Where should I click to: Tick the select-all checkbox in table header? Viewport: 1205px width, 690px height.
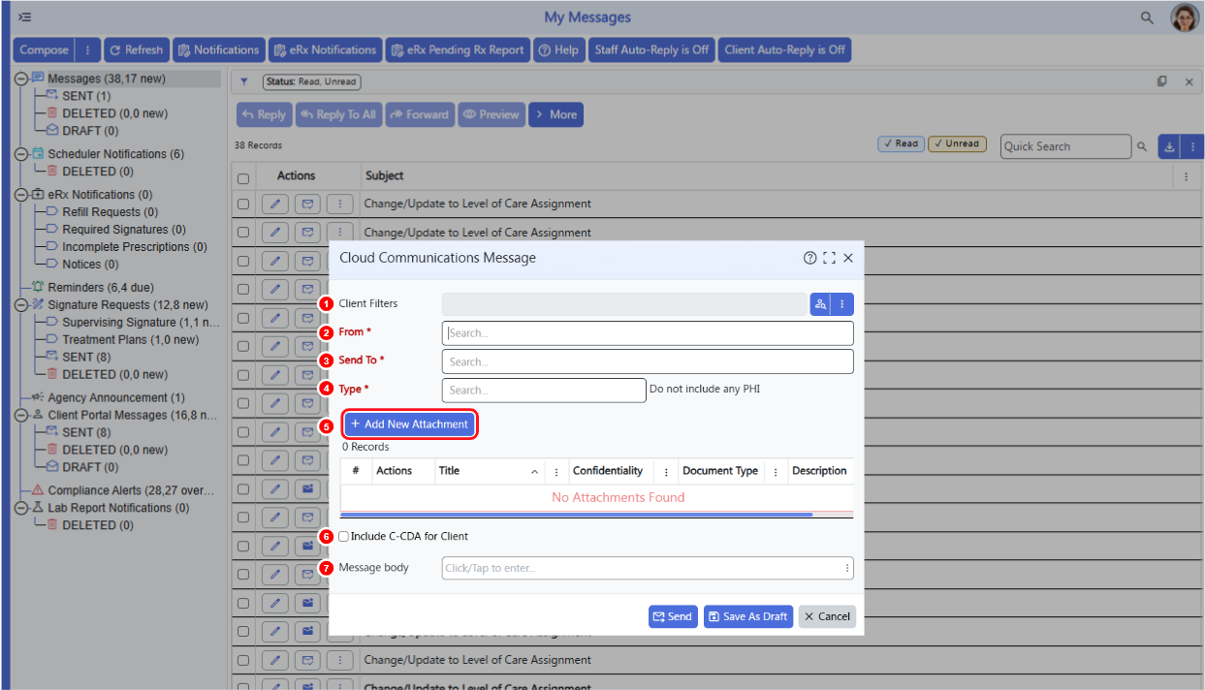243,178
